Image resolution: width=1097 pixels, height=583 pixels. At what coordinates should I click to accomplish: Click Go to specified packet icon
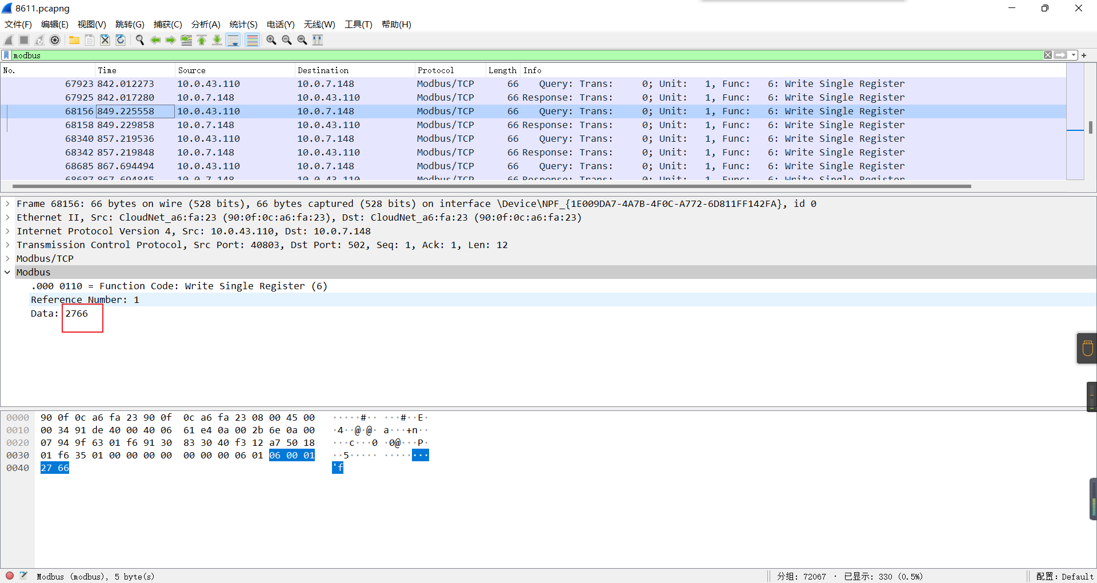[x=186, y=40]
